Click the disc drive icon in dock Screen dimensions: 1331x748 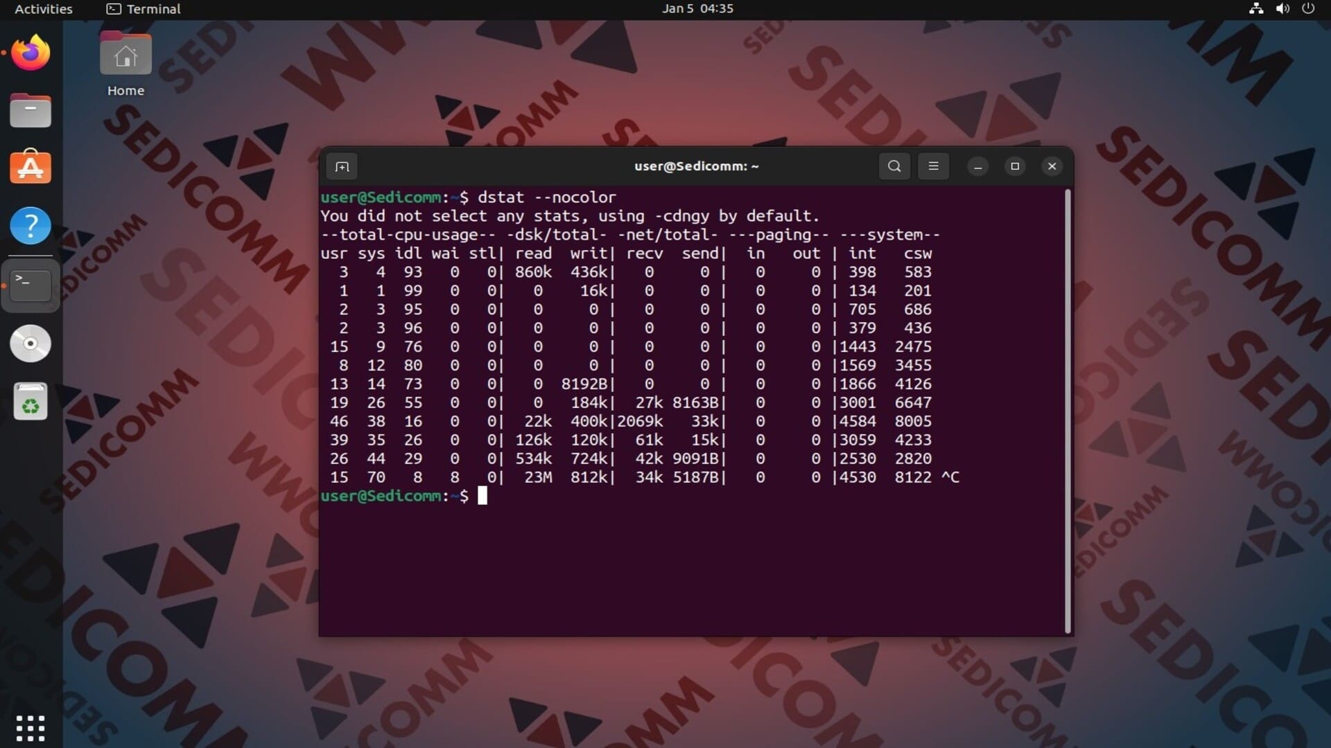[x=31, y=344]
